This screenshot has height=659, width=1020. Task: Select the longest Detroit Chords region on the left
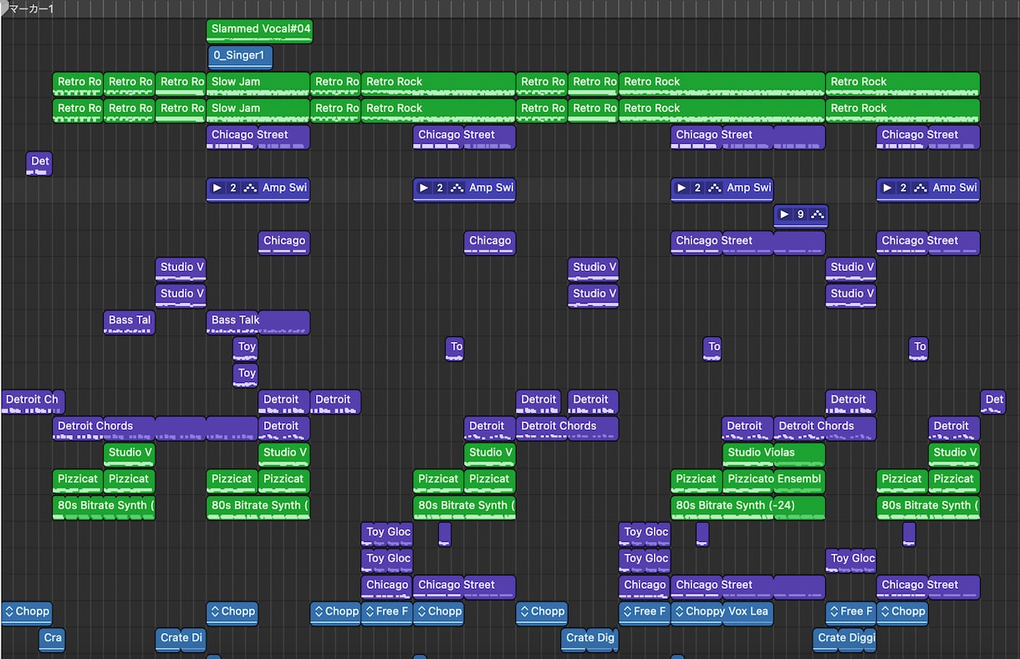click(x=155, y=428)
